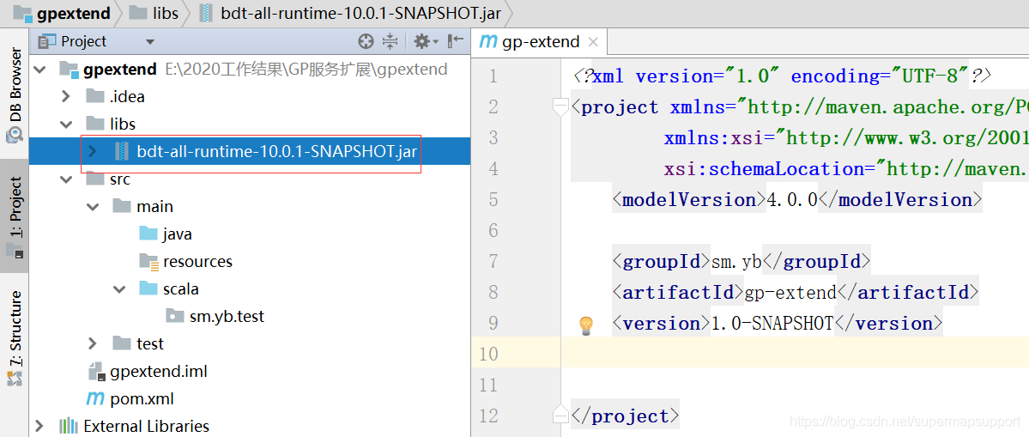Fold the project tag at line 2
1029x437 pixels.
[560, 107]
